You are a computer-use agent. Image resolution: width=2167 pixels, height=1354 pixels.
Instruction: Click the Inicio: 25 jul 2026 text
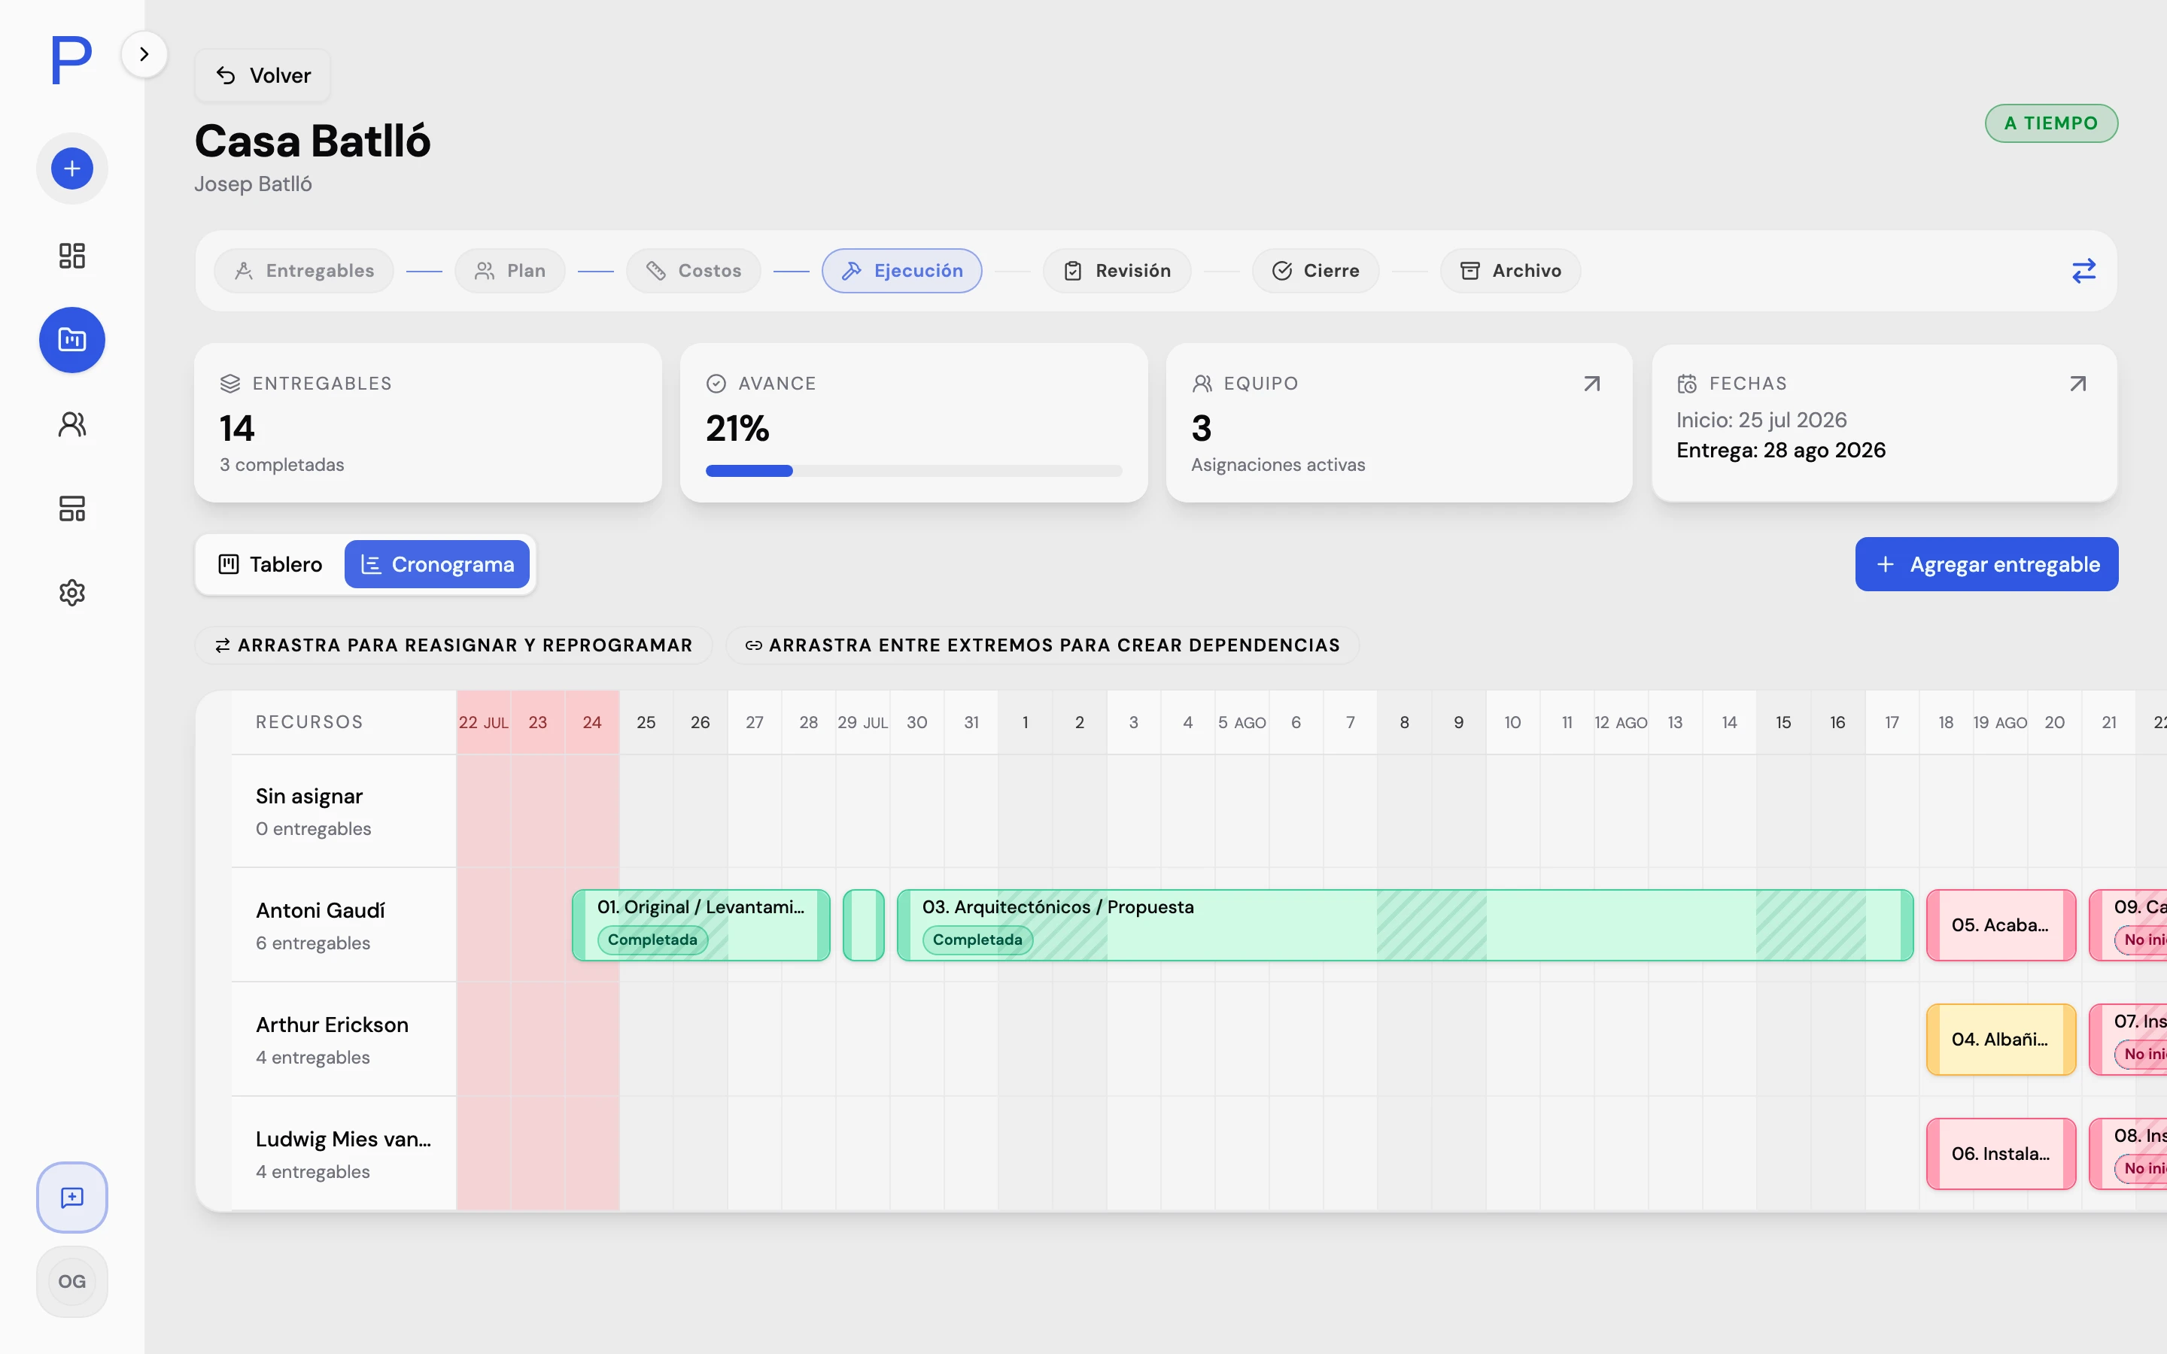(1761, 420)
